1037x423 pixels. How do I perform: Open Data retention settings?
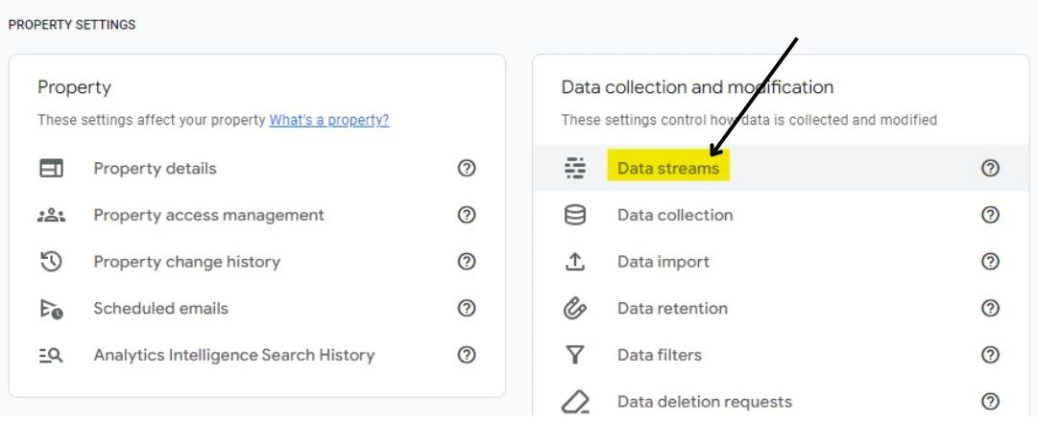(x=672, y=309)
